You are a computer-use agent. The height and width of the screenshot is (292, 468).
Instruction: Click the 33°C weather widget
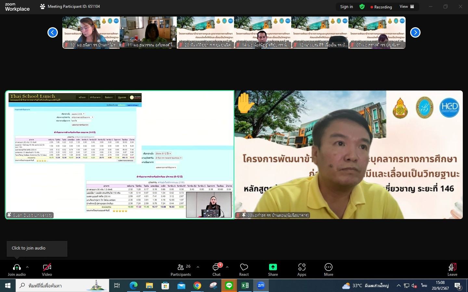point(365,286)
